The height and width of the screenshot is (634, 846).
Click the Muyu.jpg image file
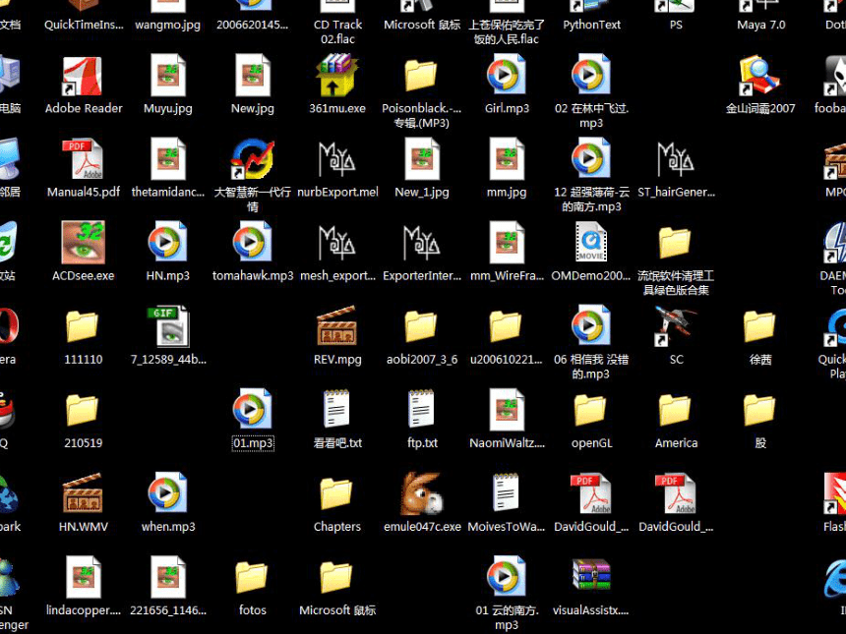[x=168, y=75]
